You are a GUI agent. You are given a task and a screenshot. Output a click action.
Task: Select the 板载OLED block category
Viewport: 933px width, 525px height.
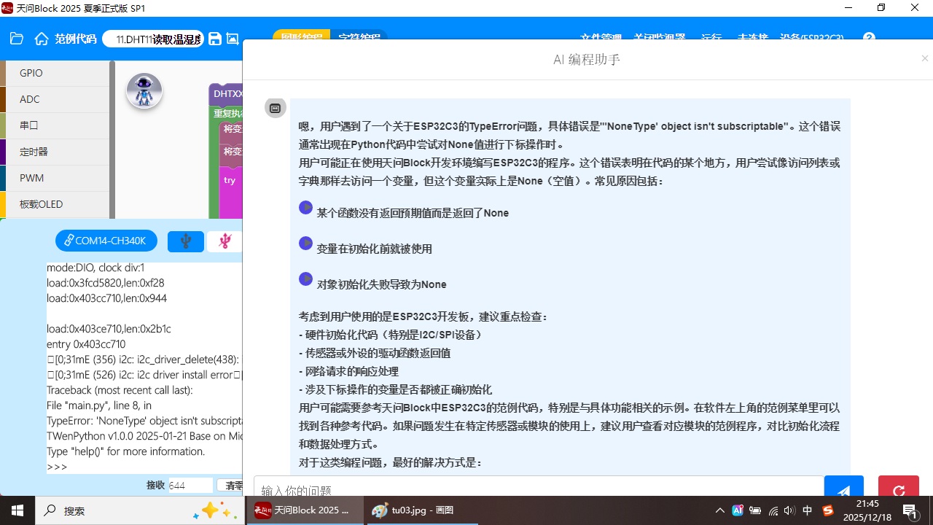[x=58, y=204]
